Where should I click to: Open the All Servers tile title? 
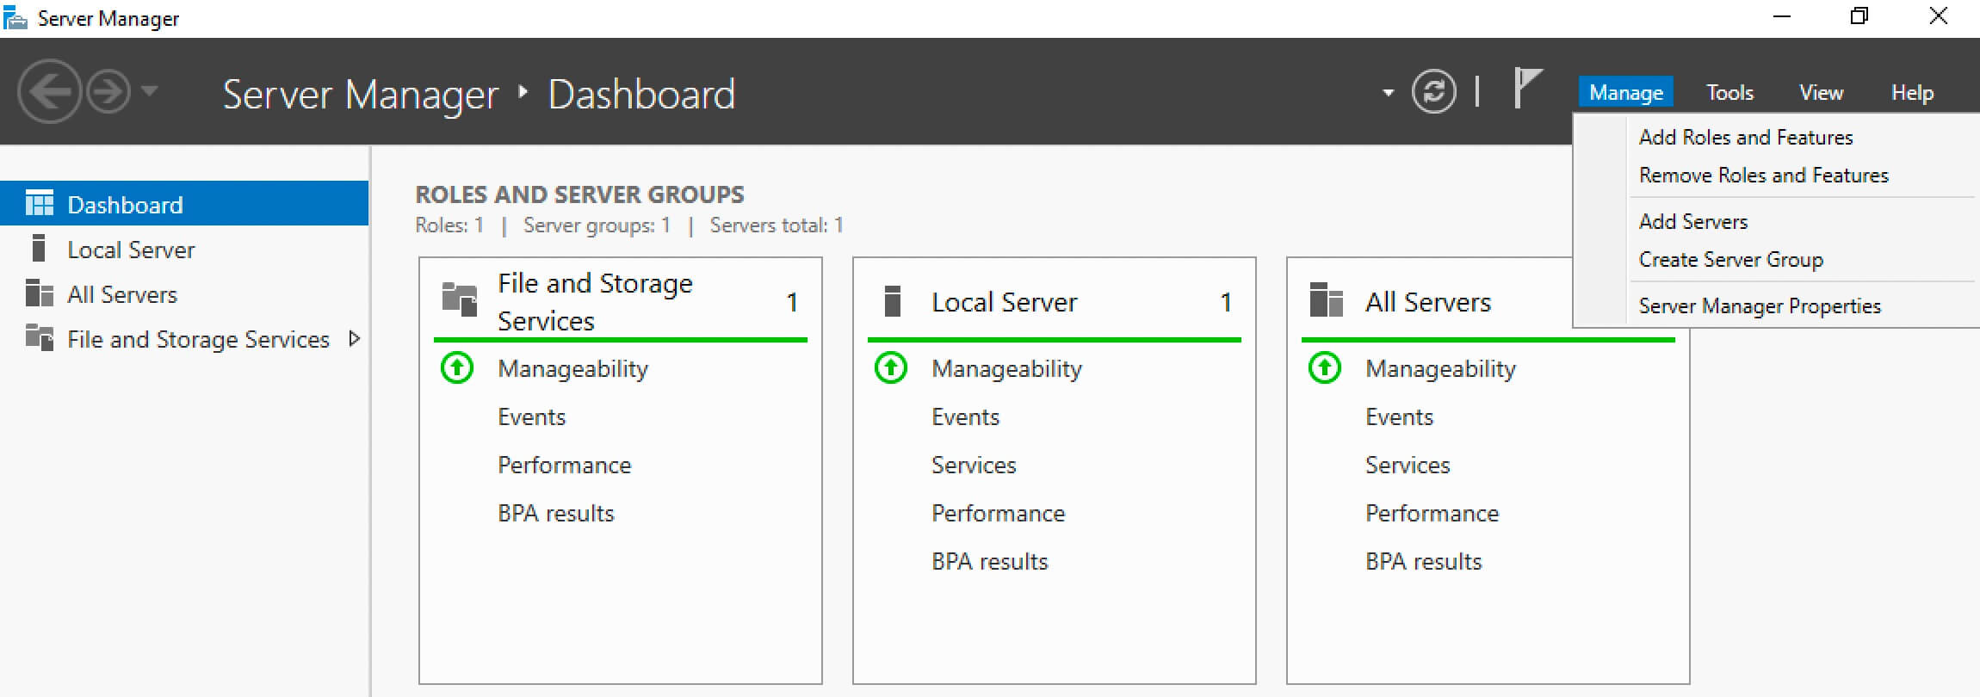[1428, 302]
